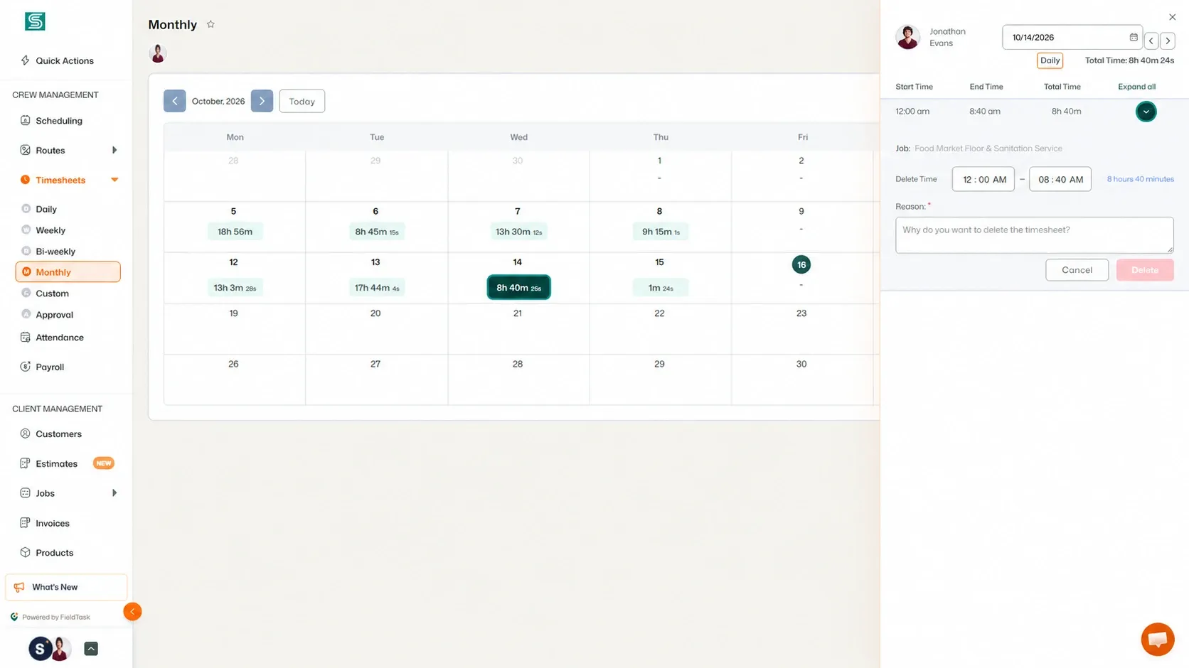Go to previous day in side panel
The image size is (1189, 668).
point(1151,41)
